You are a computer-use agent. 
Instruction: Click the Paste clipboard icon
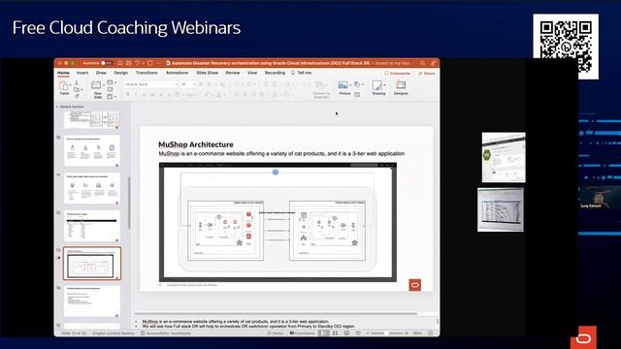pos(63,85)
